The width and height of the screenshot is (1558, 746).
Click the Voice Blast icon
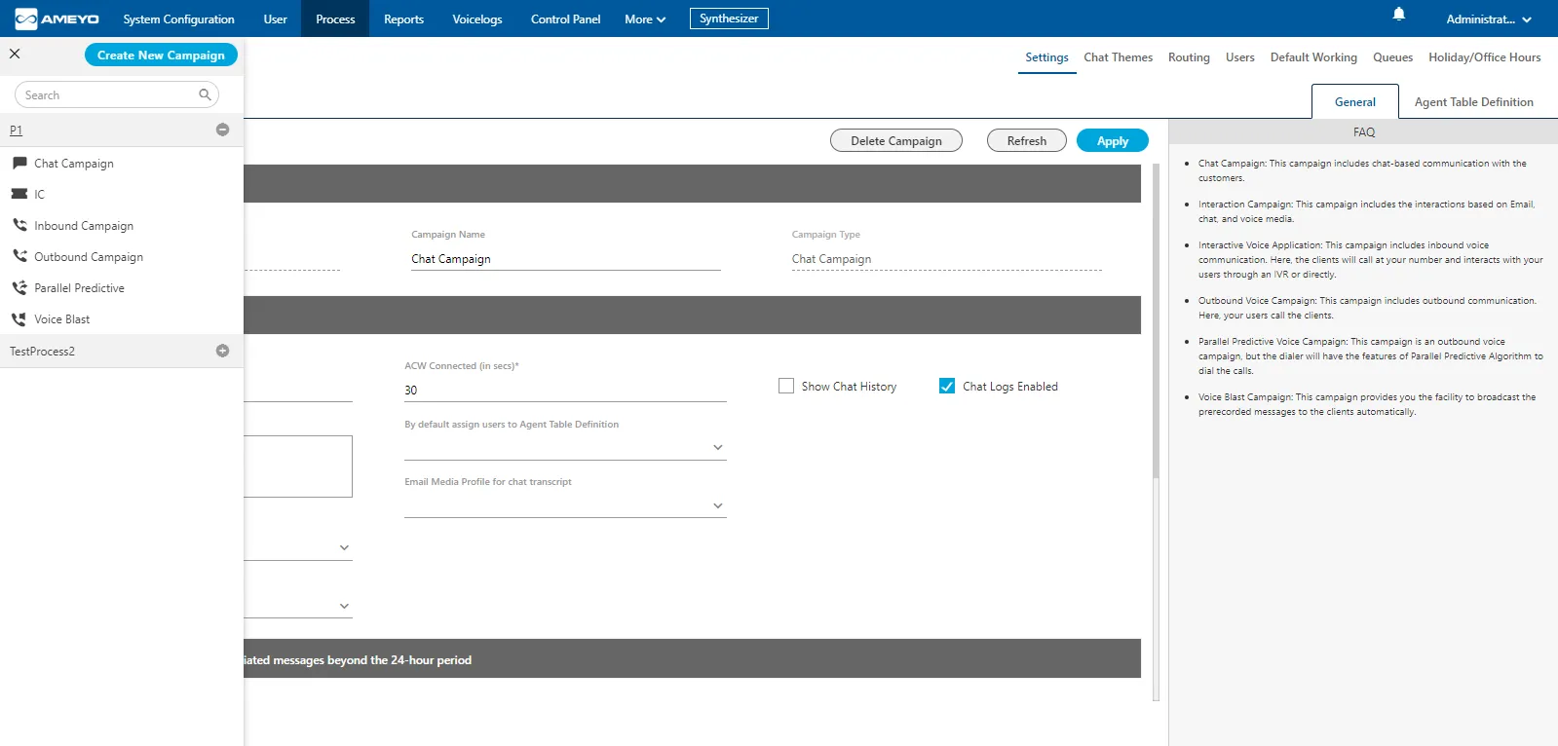click(19, 318)
